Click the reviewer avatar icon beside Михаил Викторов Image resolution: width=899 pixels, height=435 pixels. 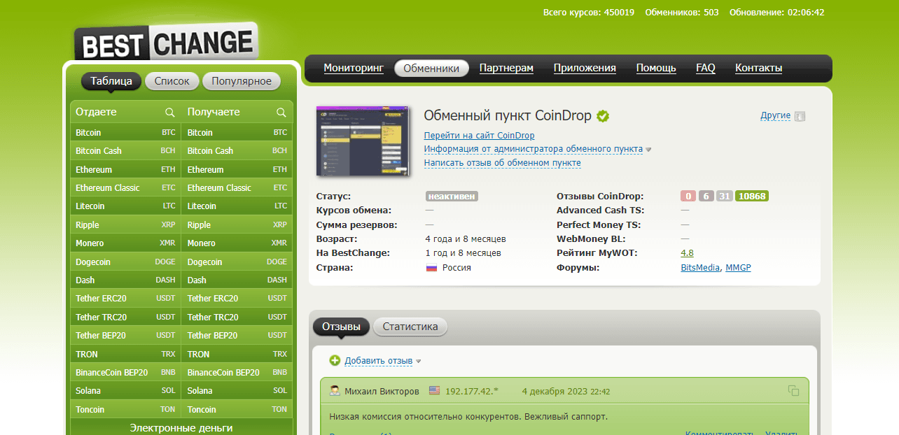pyautogui.click(x=335, y=391)
